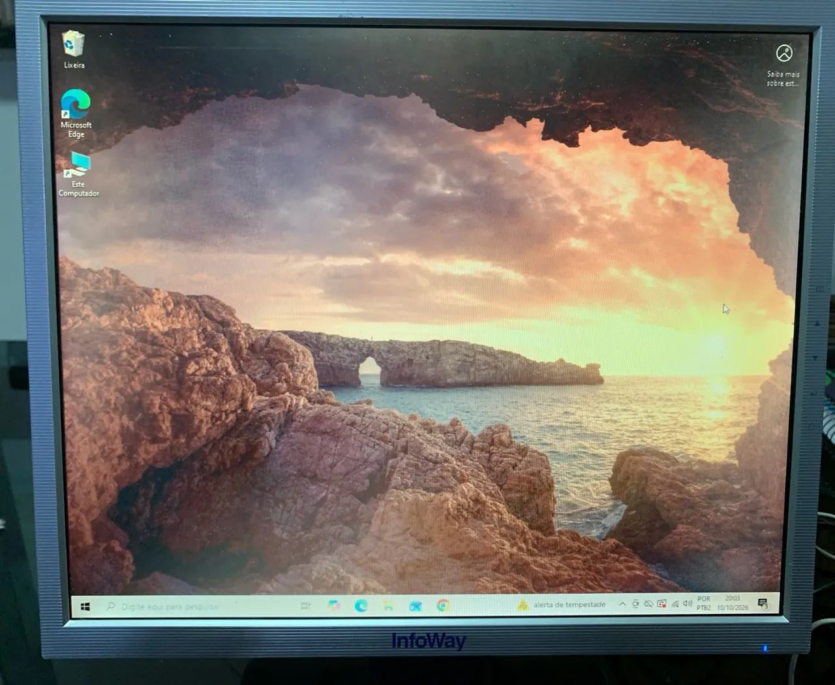
Task: Open File Explorer from the taskbar
Action: click(x=388, y=606)
